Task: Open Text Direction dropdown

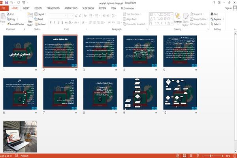Action: [132, 14]
